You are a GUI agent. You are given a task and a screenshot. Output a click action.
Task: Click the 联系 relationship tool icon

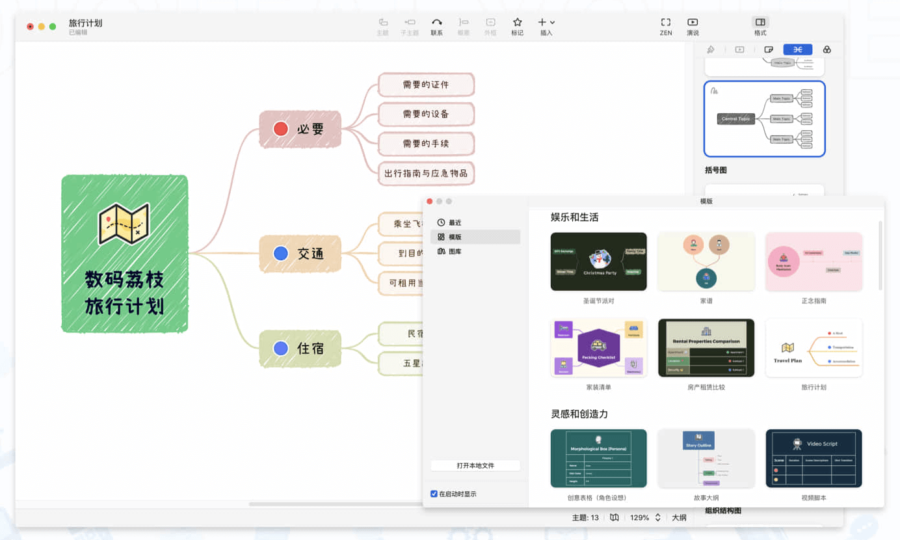coord(436,23)
